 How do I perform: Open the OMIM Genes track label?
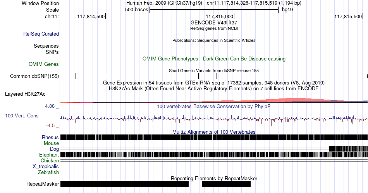(x=44, y=64)
